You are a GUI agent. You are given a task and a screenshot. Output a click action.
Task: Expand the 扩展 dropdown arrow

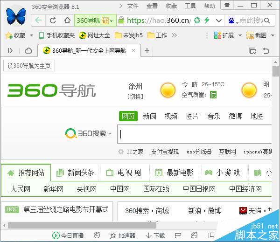click(240, 35)
